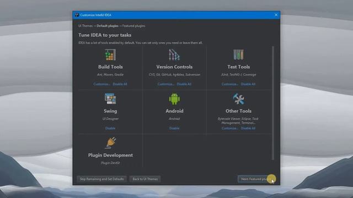This screenshot has height=198, width=353.
Task: Click the Build Tools heading
Action: 110,67
